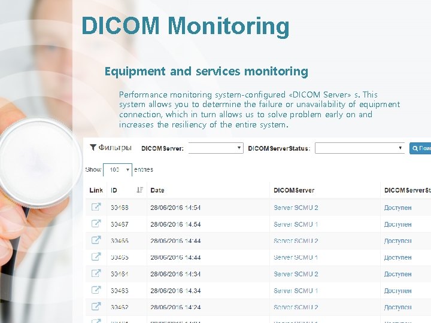This screenshot has width=431, height=323.
Task: Click Доступен status in row 30468
Action: click(397, 208)
